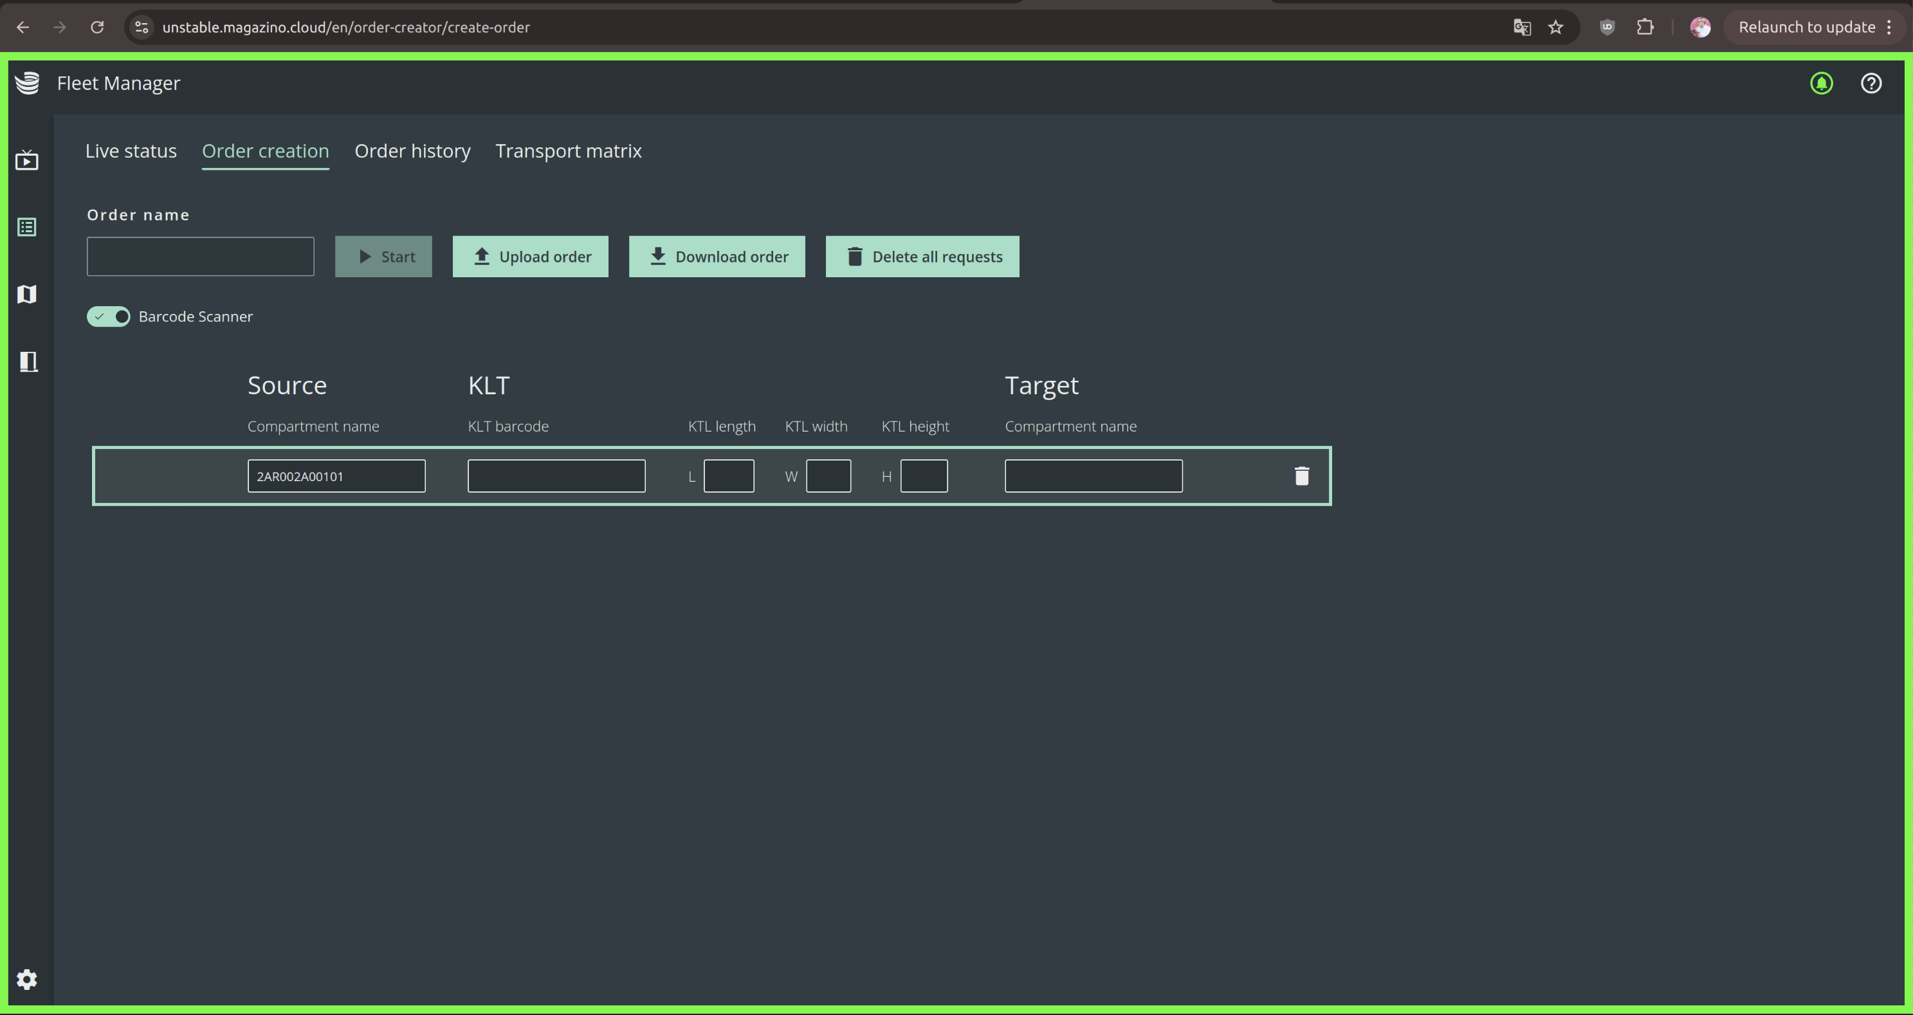Open the shelf layout sidebar icon

tap(28, 361)
